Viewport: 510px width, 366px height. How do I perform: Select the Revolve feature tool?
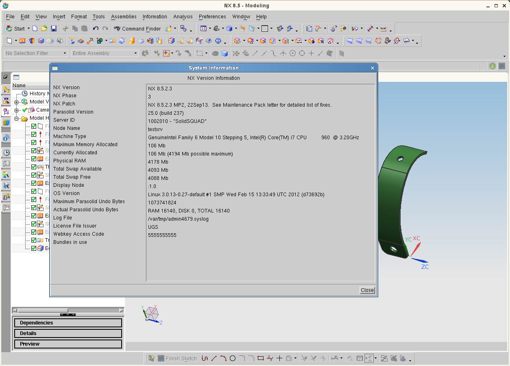click(32, 41)
